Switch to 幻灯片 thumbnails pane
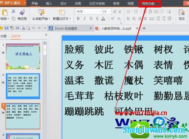The image size is (189, 139). (16, 36)
